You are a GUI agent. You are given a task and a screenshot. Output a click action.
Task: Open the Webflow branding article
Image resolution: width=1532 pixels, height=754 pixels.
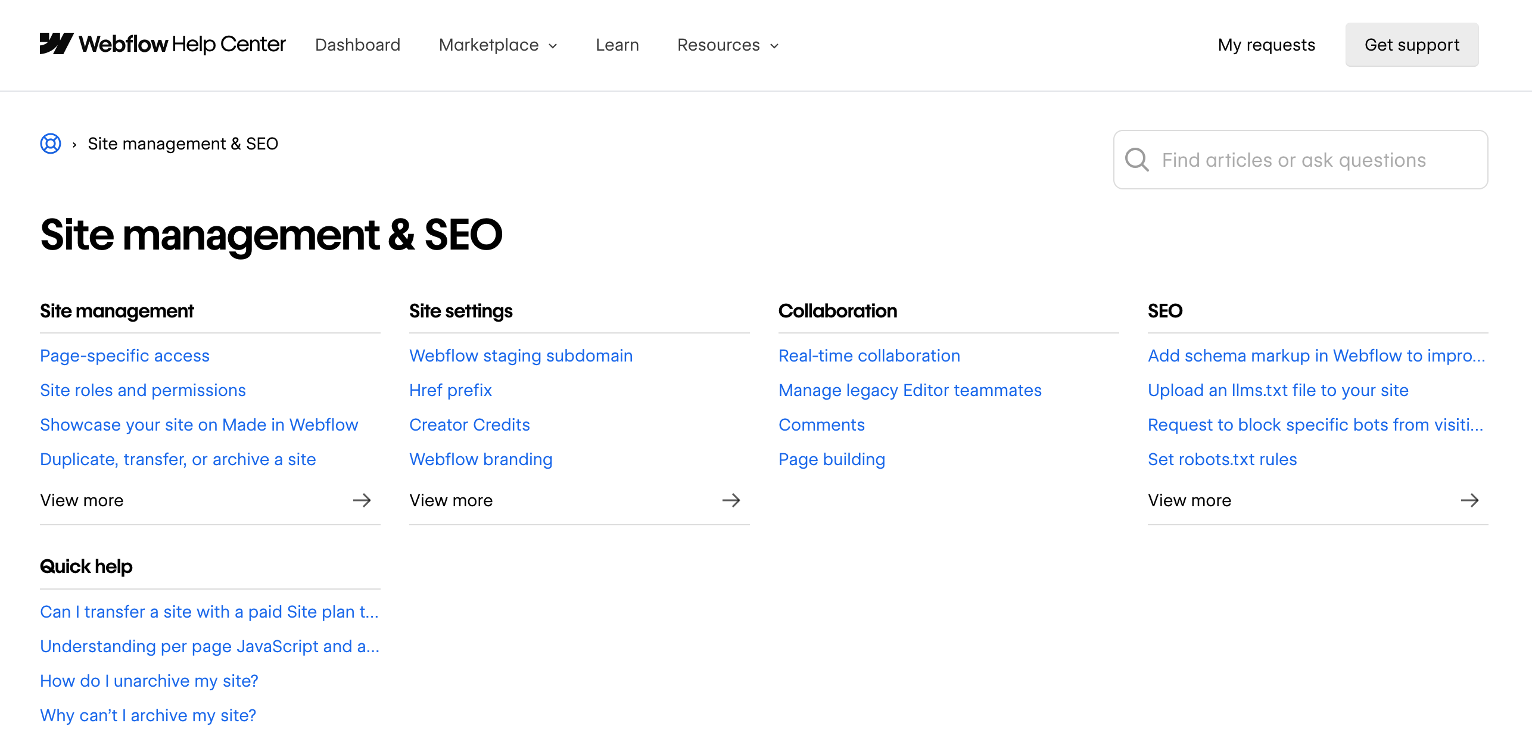point(481,459)
